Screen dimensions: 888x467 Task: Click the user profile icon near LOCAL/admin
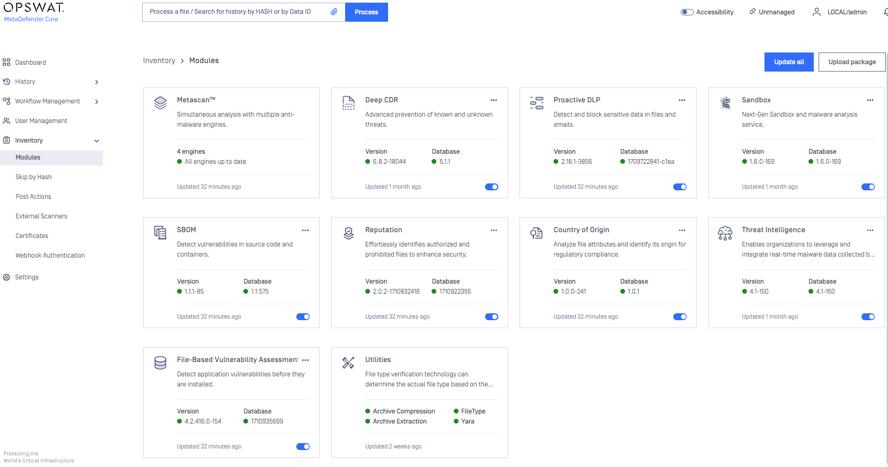click(x=816, y=12)
